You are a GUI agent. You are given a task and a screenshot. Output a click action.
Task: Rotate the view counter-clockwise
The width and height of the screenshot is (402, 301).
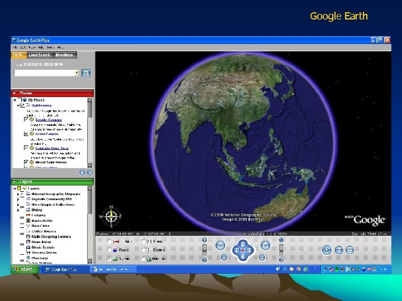(220, 246)
